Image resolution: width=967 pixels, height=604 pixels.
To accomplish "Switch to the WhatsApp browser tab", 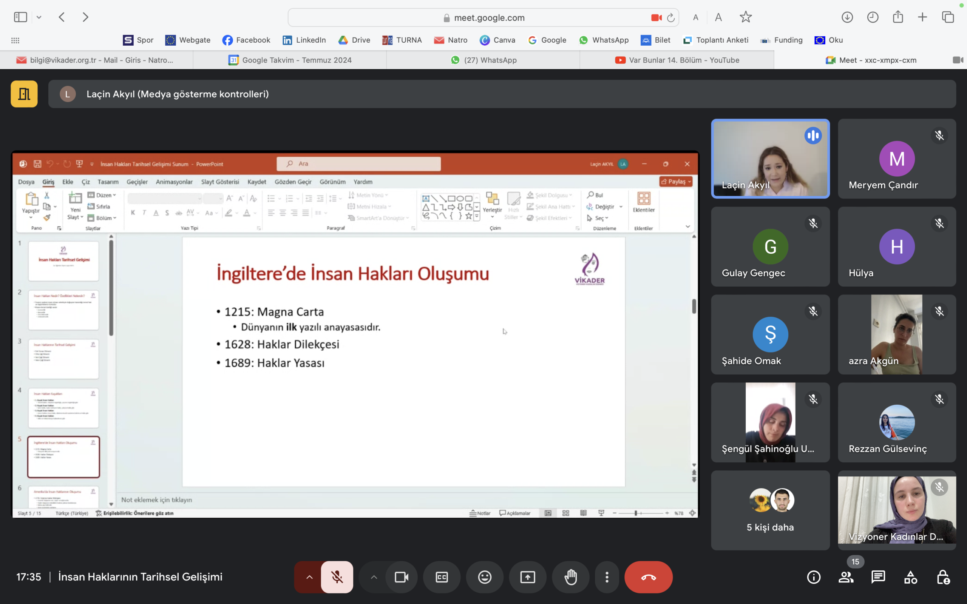I will click(x=483, y=60).
